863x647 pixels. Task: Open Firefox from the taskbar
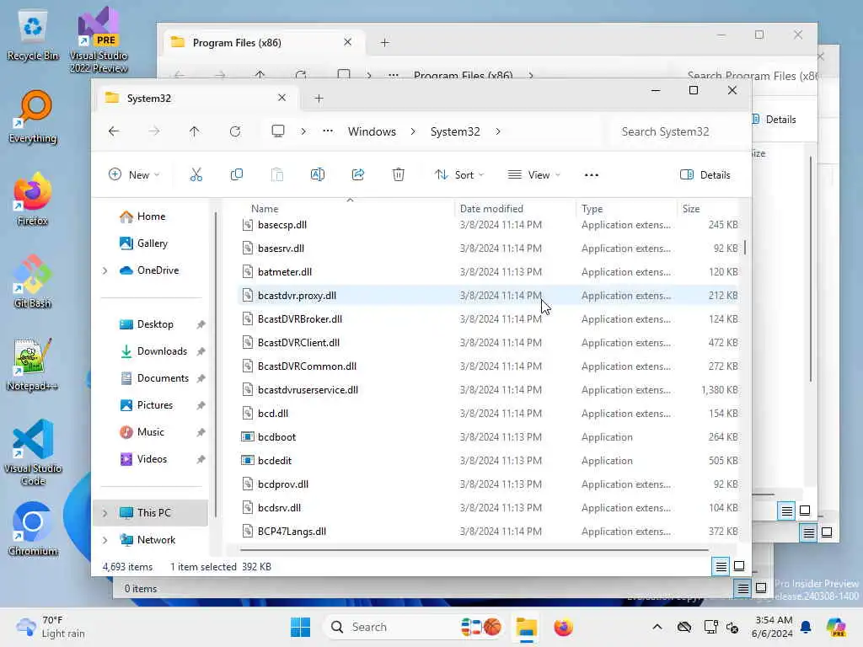coord(563,627)
